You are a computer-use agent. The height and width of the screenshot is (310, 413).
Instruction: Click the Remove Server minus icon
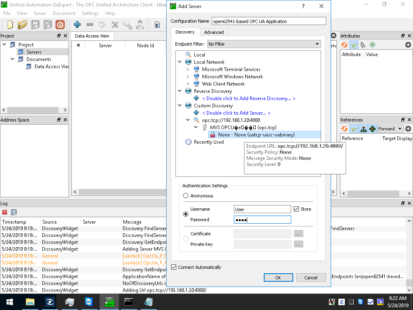pyautogui.click(x=90, y=25)
